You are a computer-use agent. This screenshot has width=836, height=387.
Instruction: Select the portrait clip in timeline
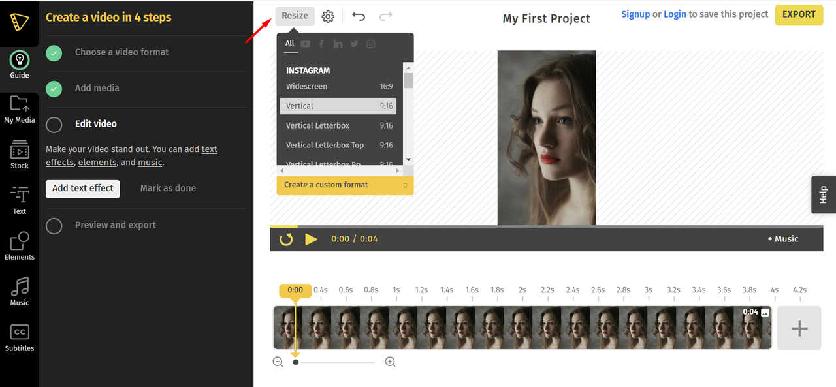(x=522, y=328)
